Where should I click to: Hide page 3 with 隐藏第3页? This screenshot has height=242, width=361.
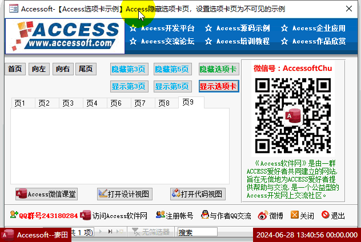129,69
